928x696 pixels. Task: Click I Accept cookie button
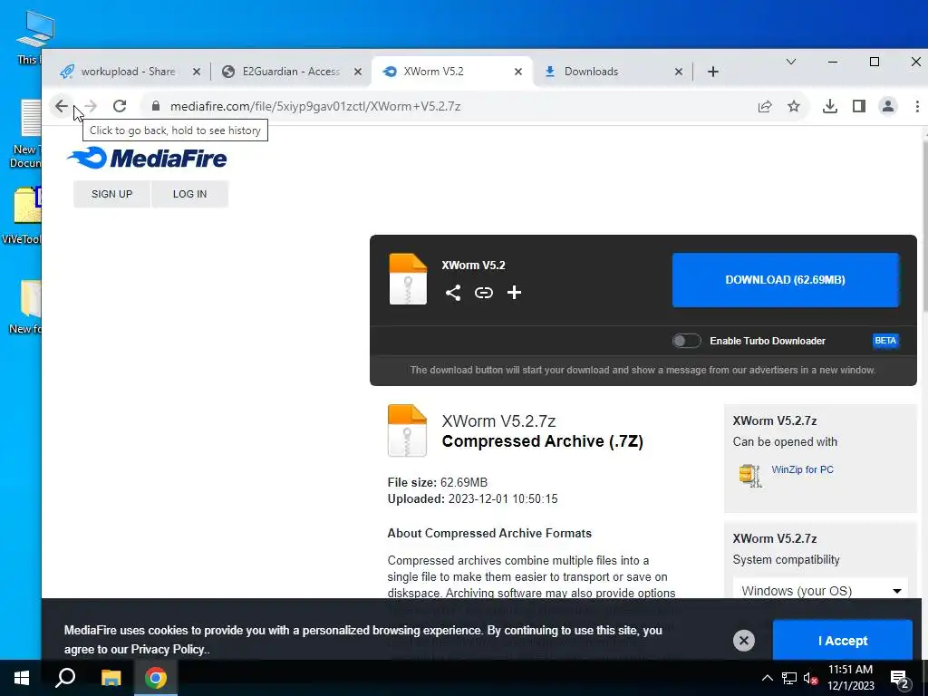click(843, 641)
